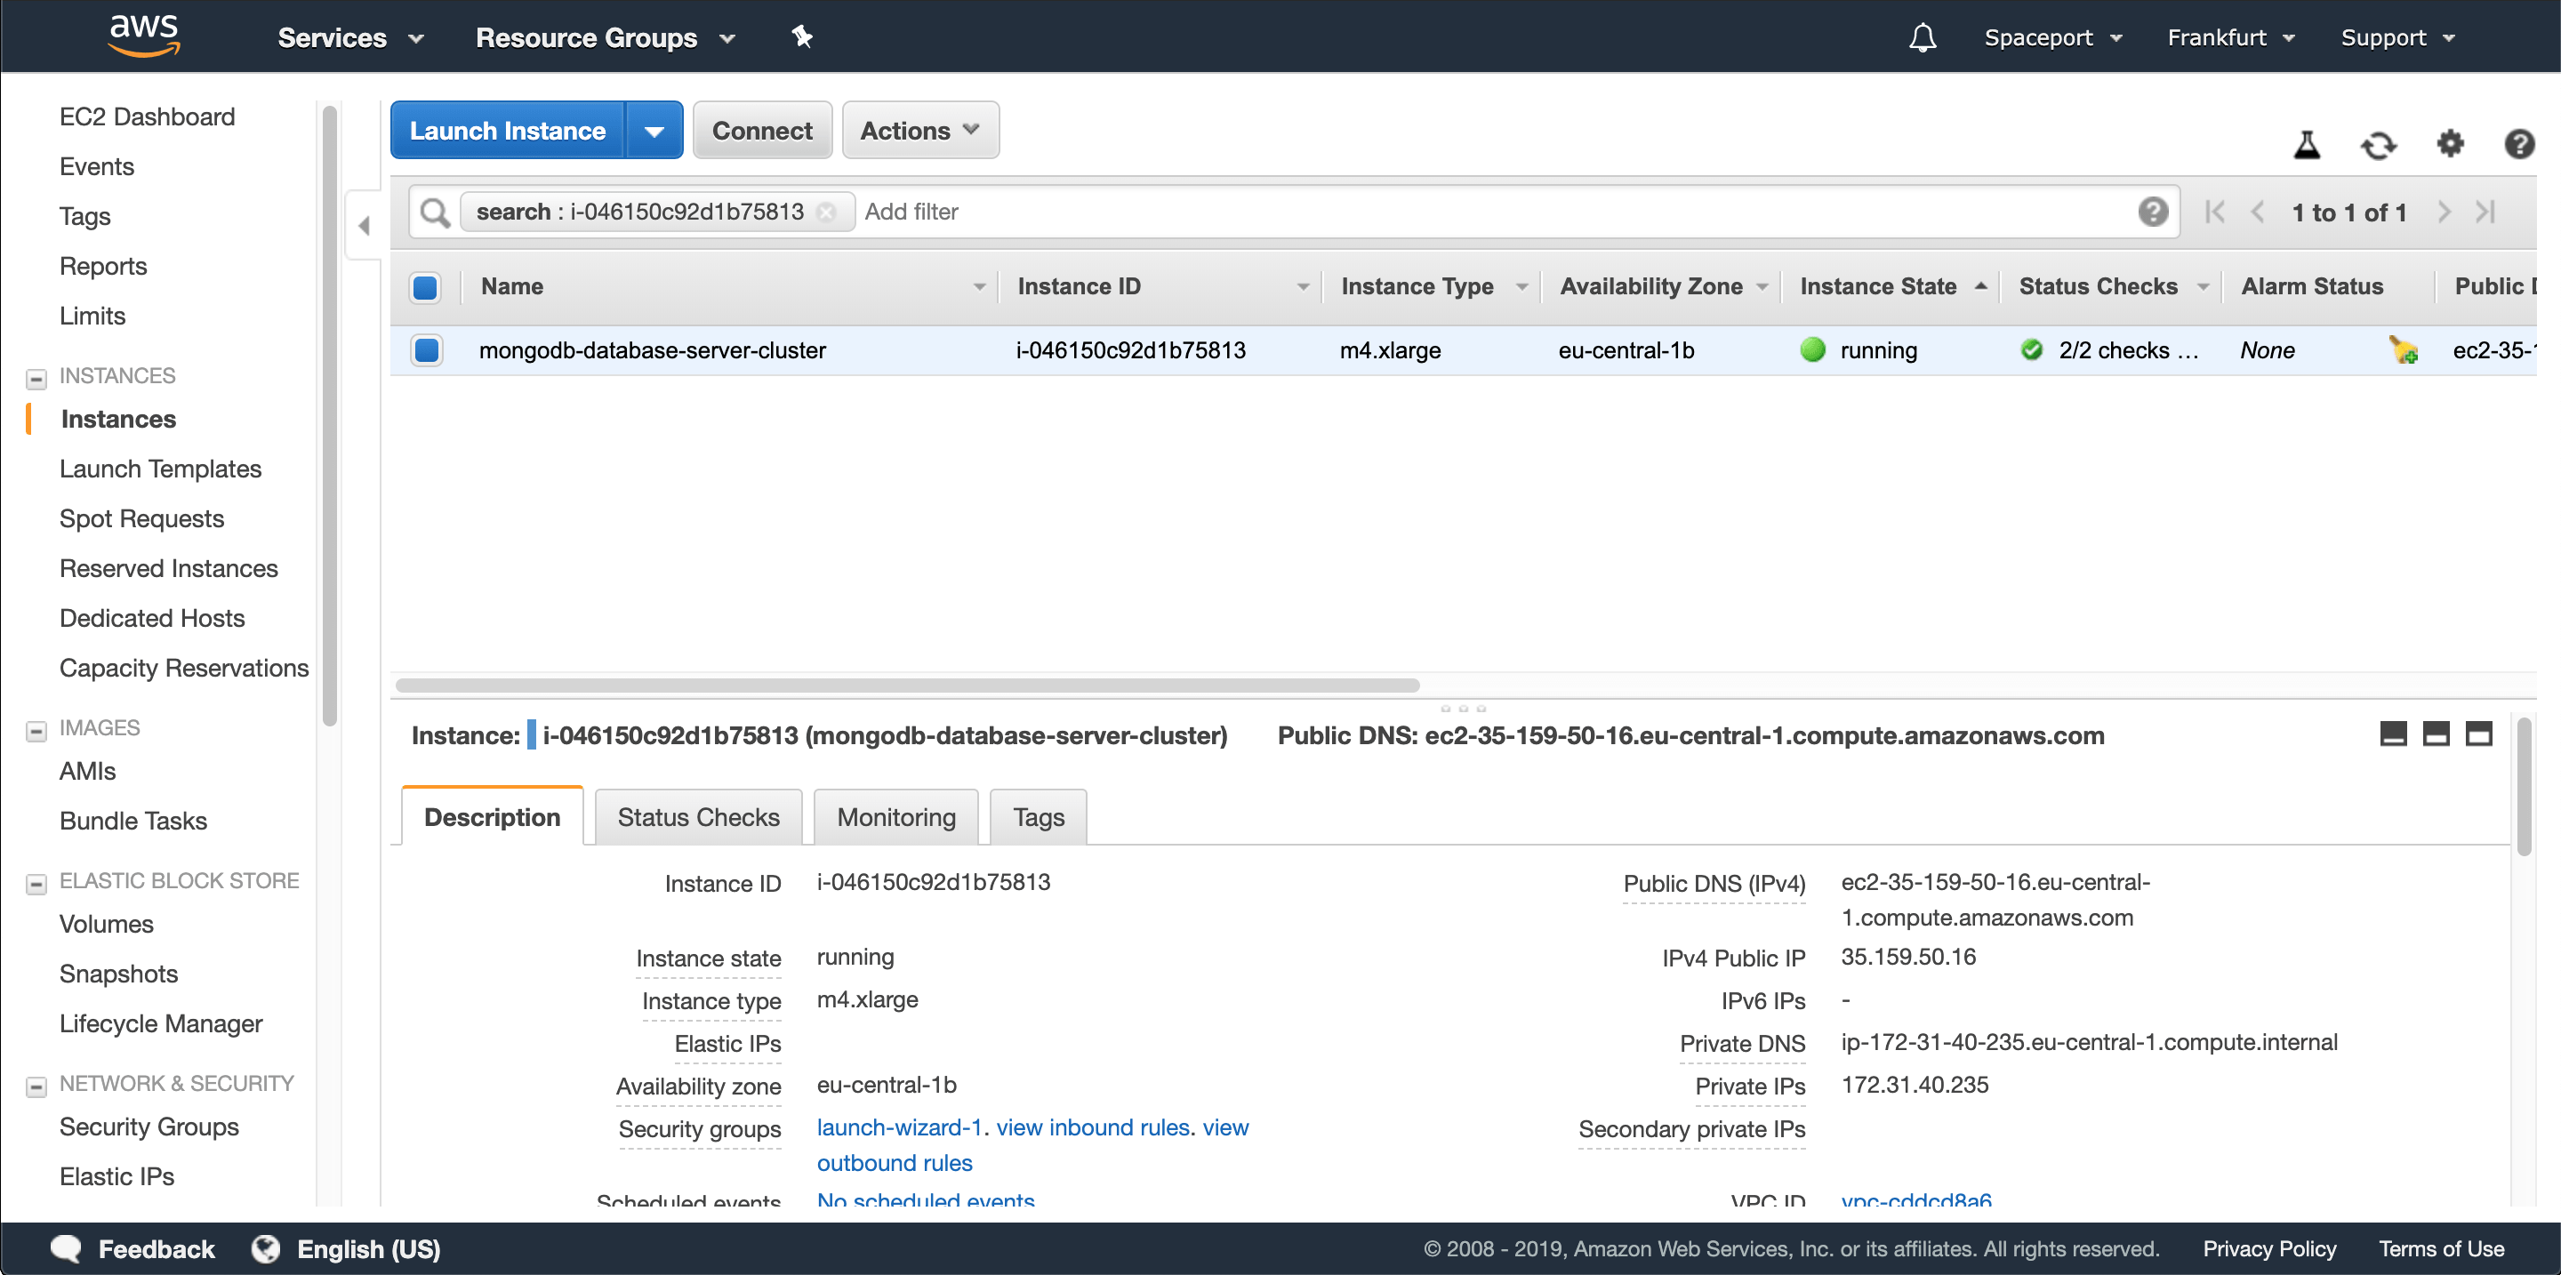The height and width of the screenshot is (1275, 2561).
Task: Click the help question mark icon top right
Action: pyautogui.click(x=2518, y=145)
